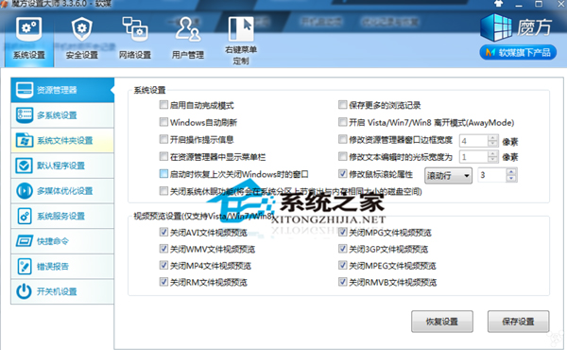Select 多系统设置 sidebar icon

(25, 115)
